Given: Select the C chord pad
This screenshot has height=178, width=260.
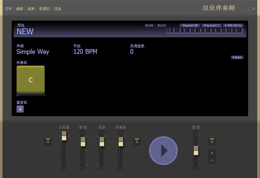Looking at the screenshot, I should [30, 79].
